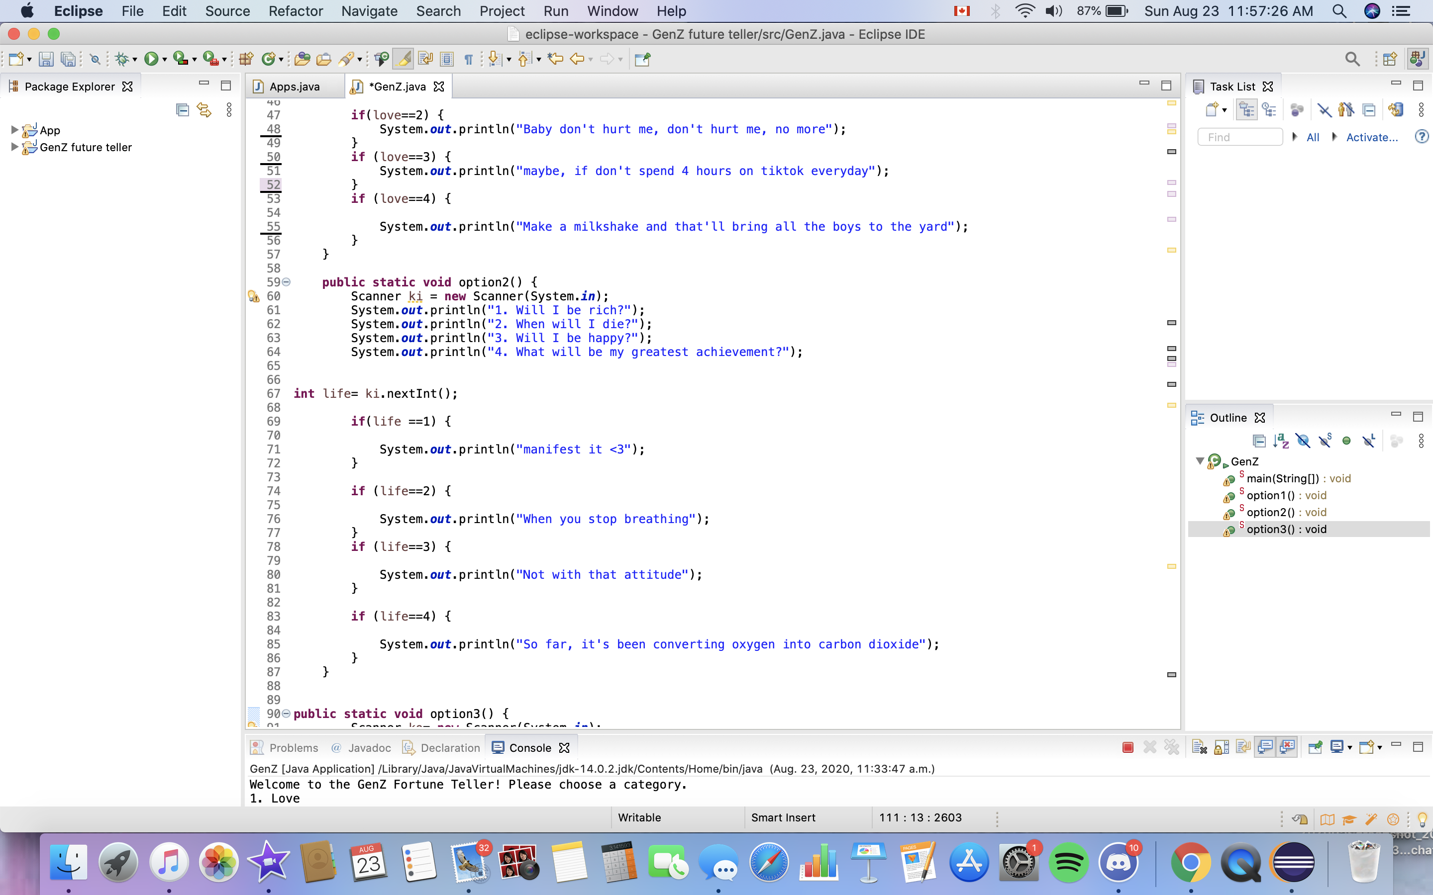Toggle Scroll Lock in Console toolbar
The image size is (1433, 895).
1221,747
